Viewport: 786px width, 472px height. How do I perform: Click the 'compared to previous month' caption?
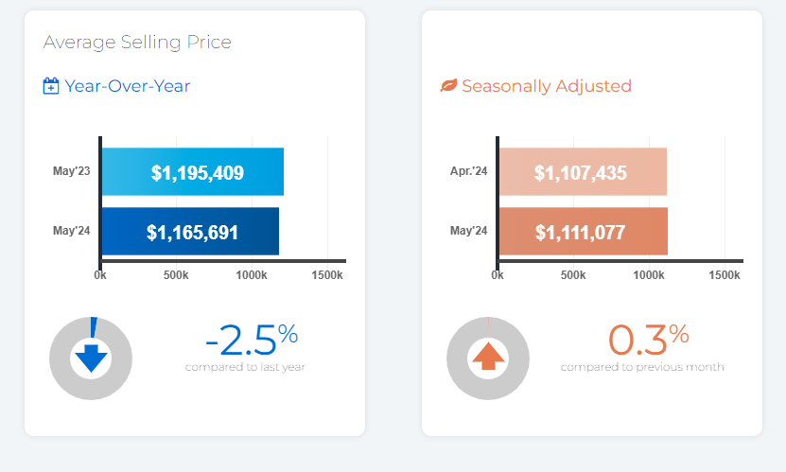[642, 367]
